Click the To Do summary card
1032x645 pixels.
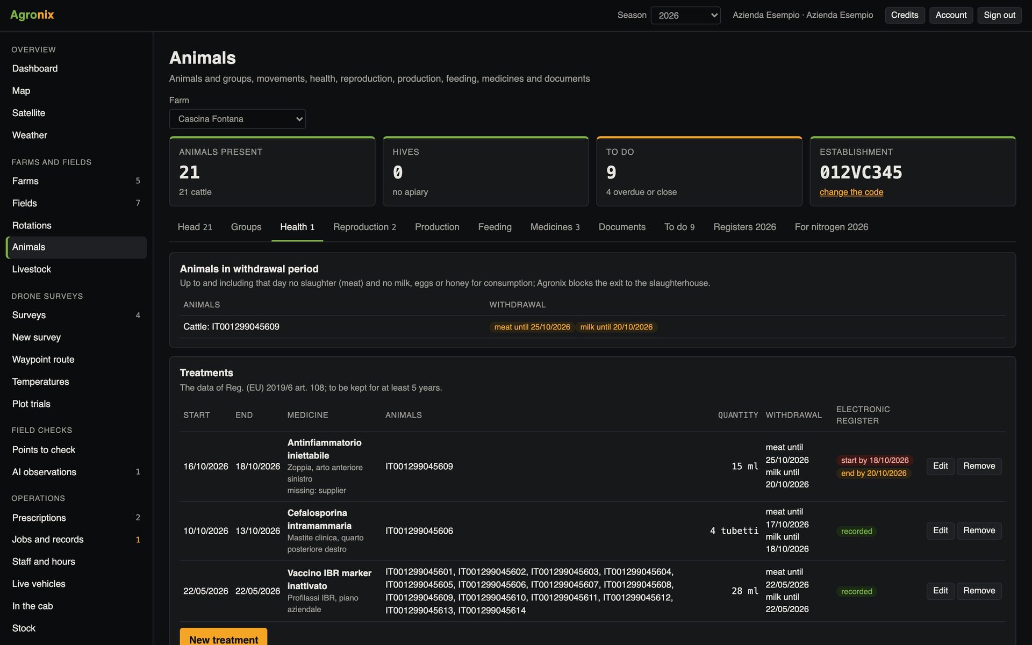(x=699, y=171)
